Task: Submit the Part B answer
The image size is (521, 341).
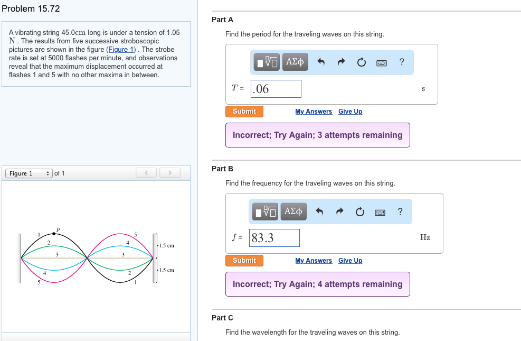Action: [x=244, y=260]
